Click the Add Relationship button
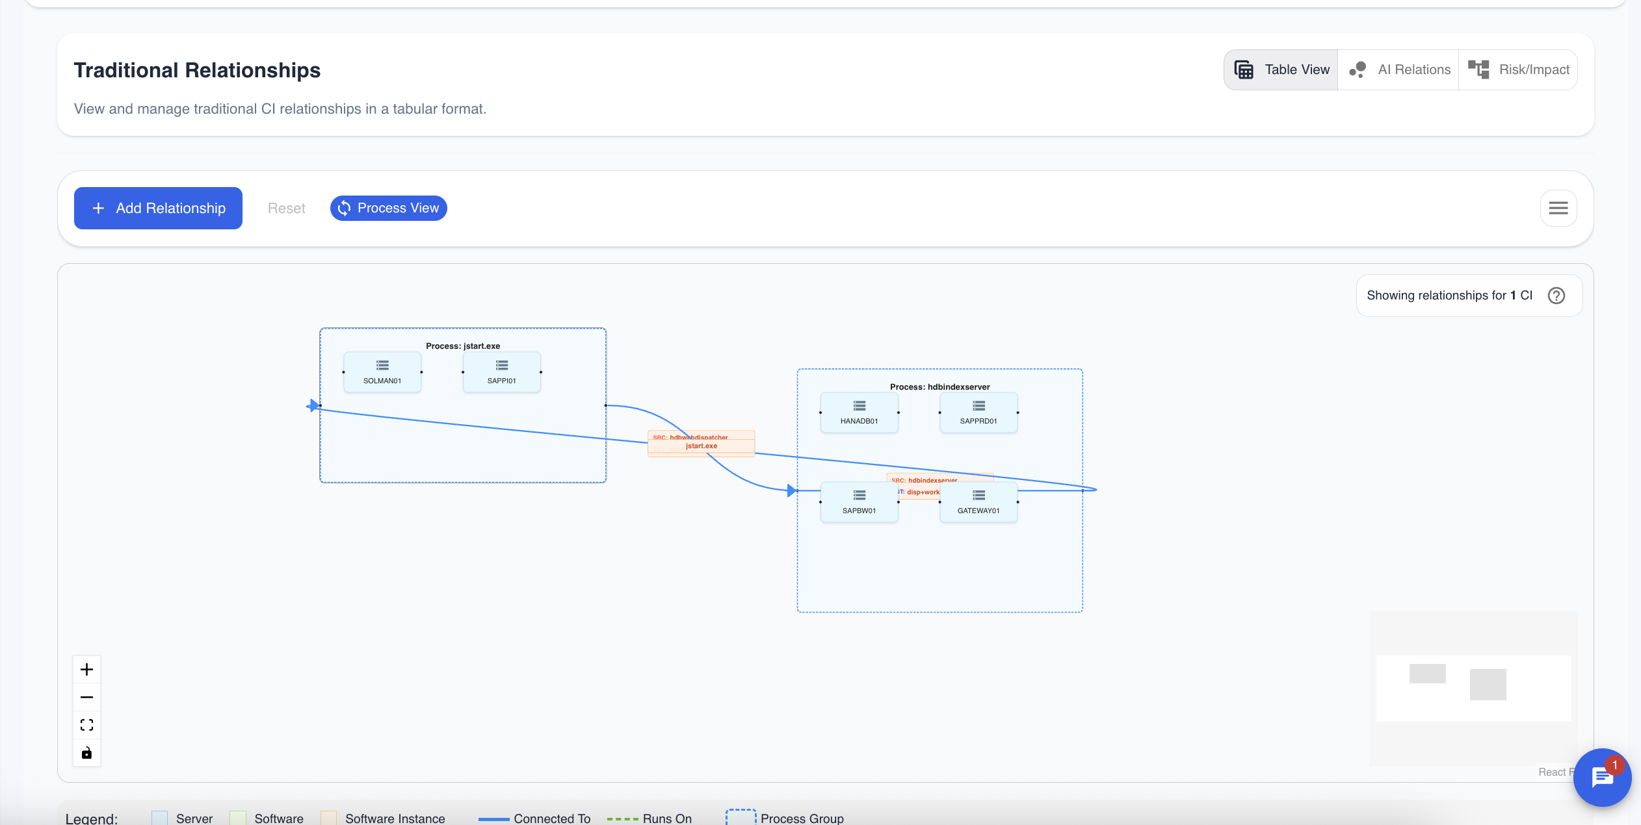 pos(158,208)
